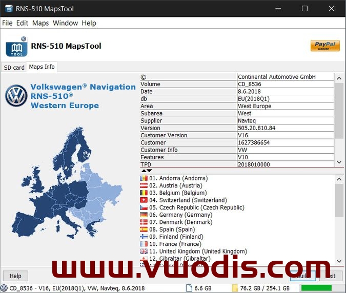Click the 6.6 GB status bar entry
Screen dimensions: 346x293
203,288
